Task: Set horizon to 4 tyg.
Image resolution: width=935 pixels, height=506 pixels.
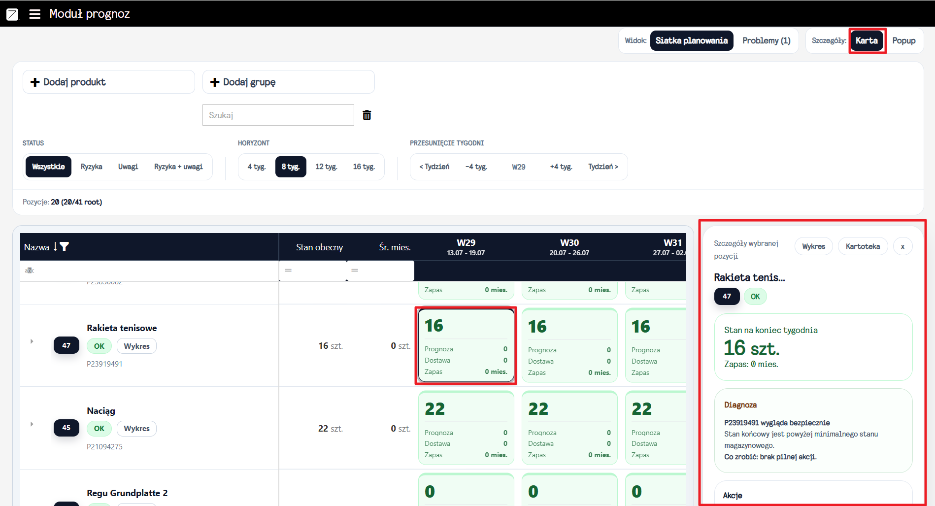Action: point(257,167)
